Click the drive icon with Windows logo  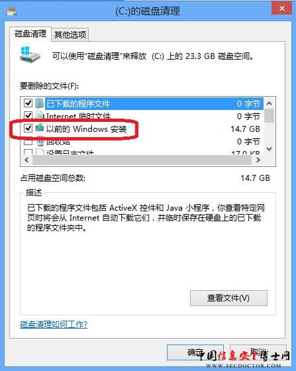[30, 54]
